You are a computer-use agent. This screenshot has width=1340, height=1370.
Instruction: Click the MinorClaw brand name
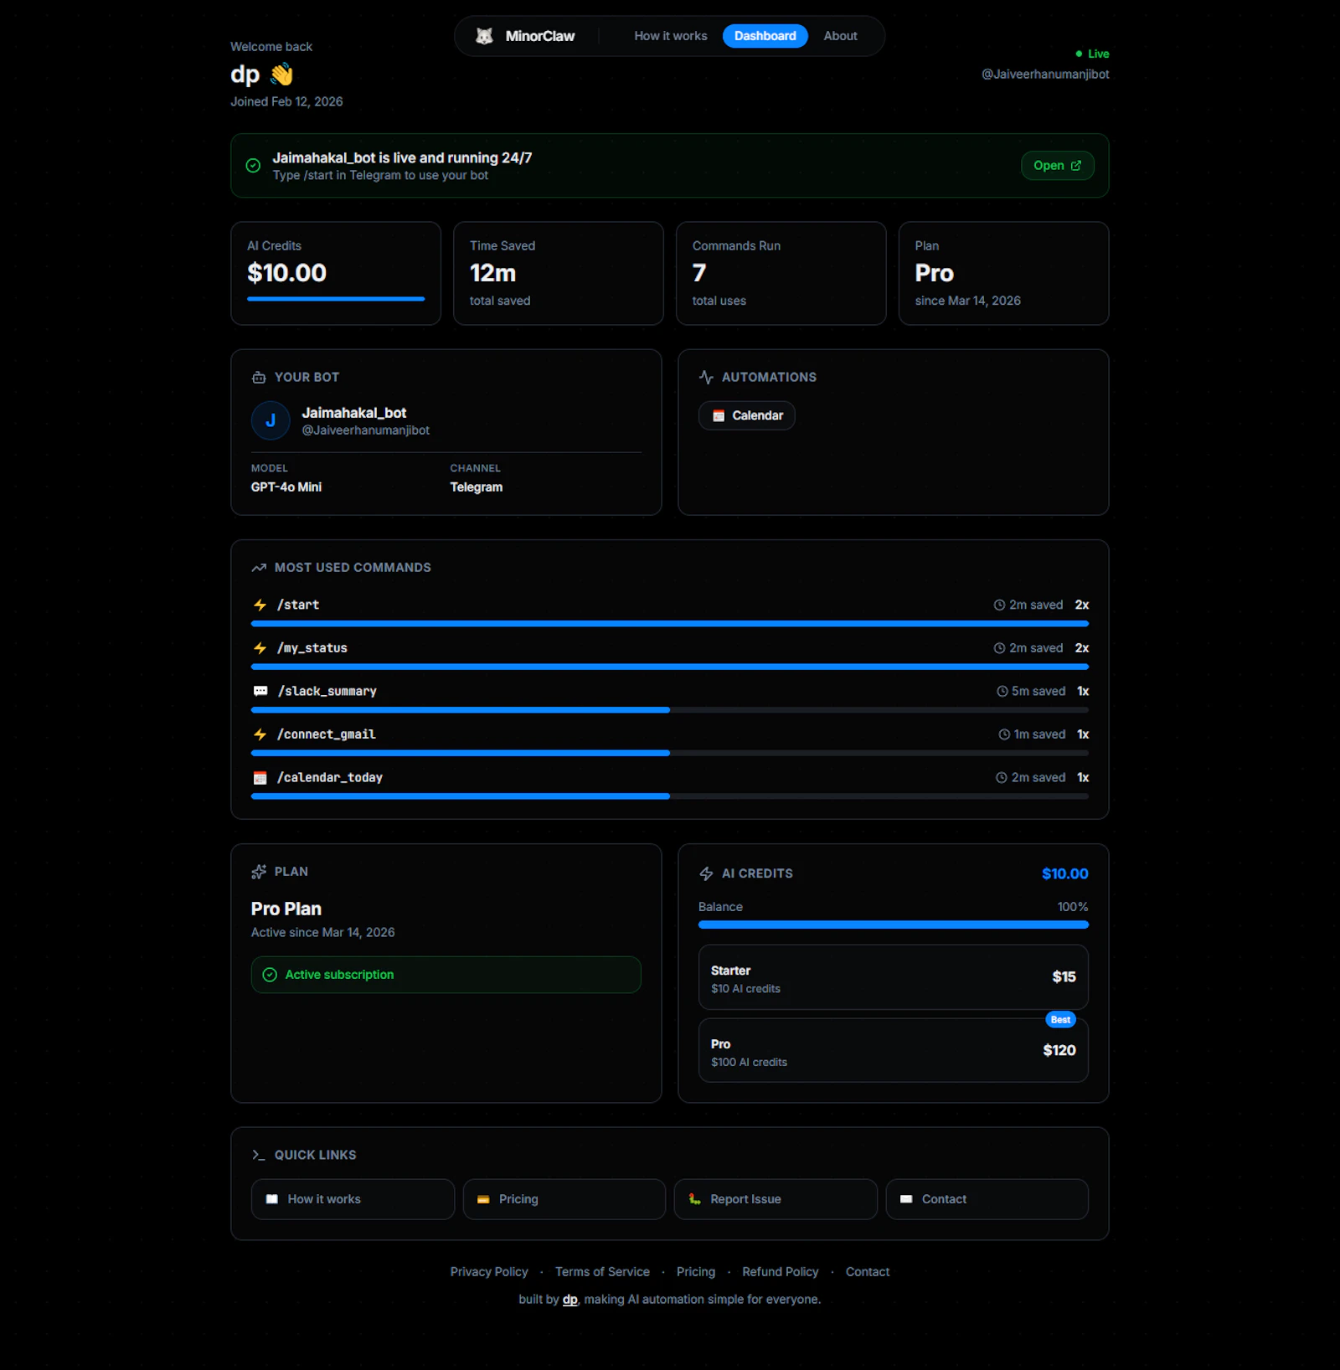(540, 36)
